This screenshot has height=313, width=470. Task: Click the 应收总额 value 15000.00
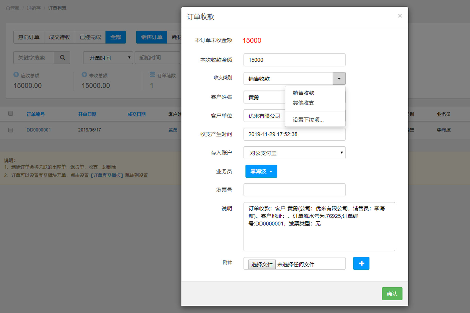coord(28,86)
